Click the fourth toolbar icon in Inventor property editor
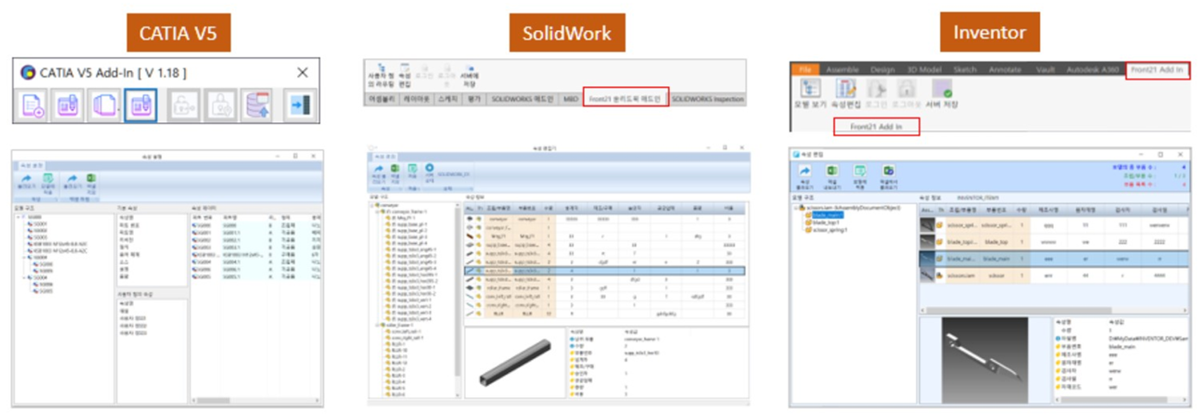This screenshot has width=1200, height=418. (888, 171)
